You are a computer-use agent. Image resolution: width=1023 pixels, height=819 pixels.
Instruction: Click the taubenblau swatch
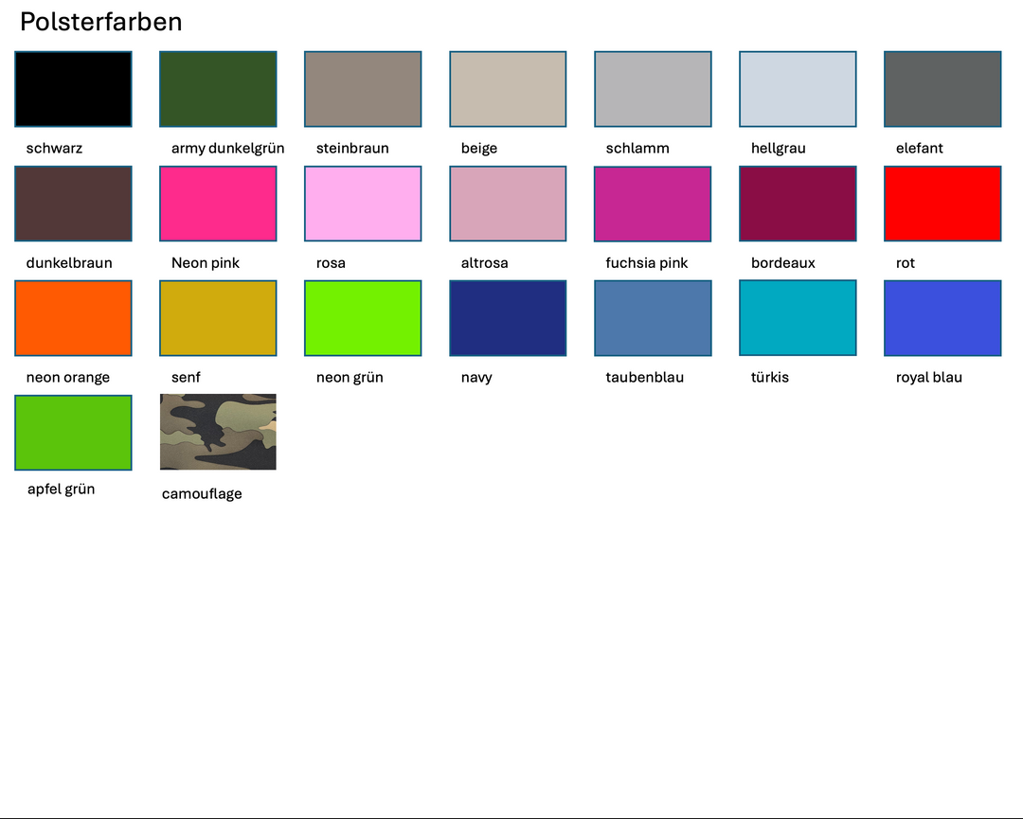coord(653,318)
